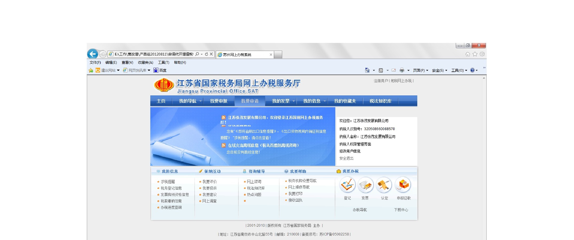Viewport: 574px width, 240px height.
Task: Open the 工具(O) command bar dropdown
Action: click(459, 70)
